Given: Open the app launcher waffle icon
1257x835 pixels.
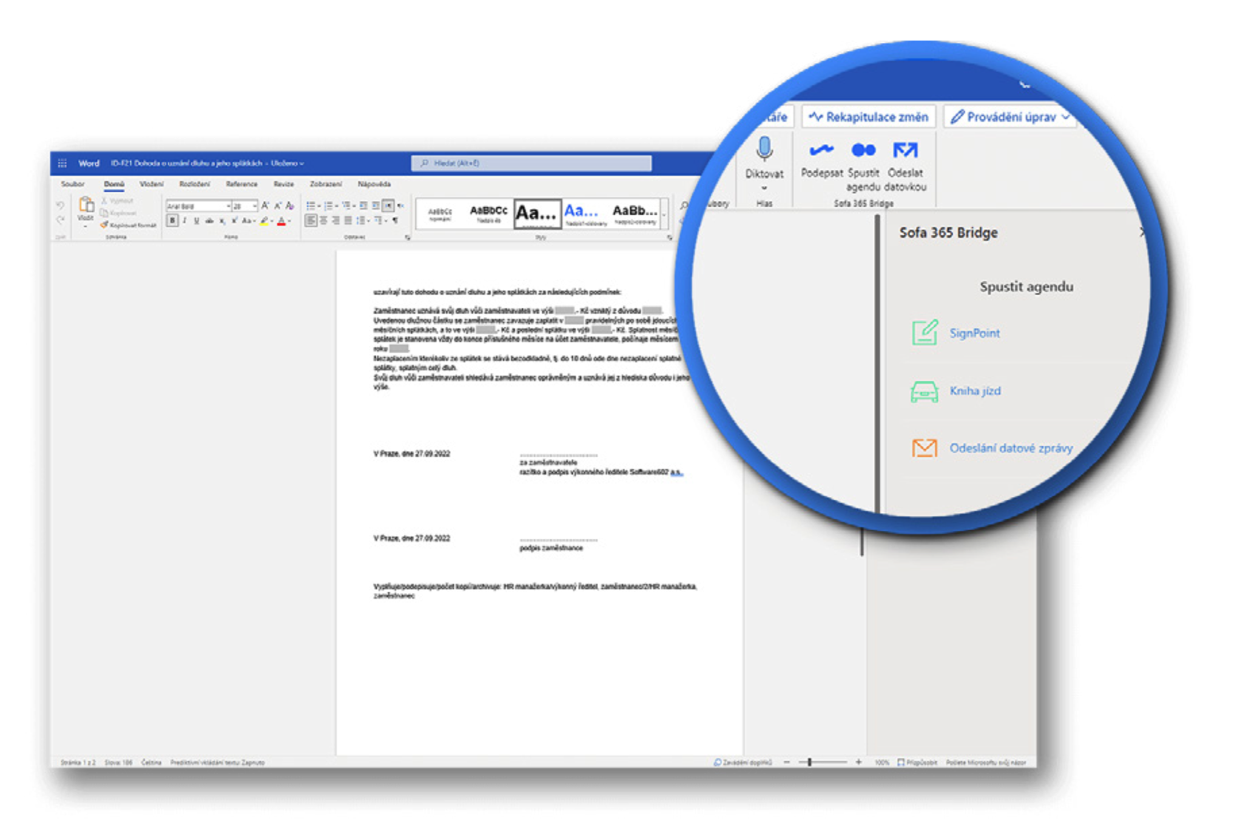Looking at the screenshot, I should (x=62, y=163).
